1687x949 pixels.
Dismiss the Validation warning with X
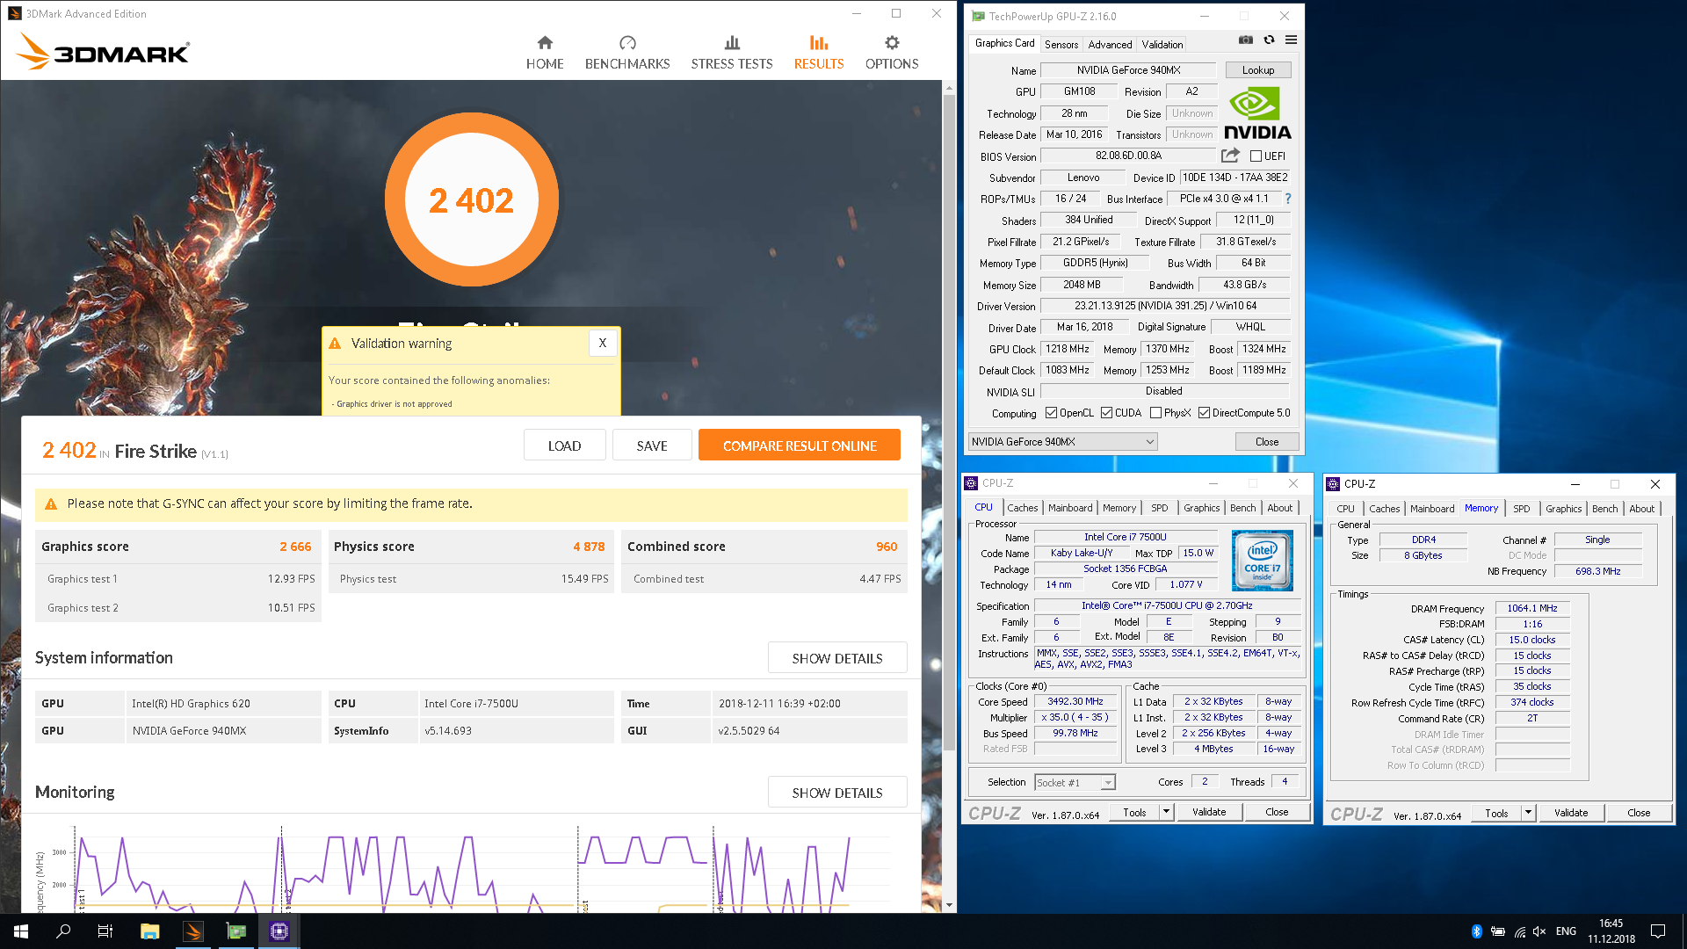tap(603, 344)
